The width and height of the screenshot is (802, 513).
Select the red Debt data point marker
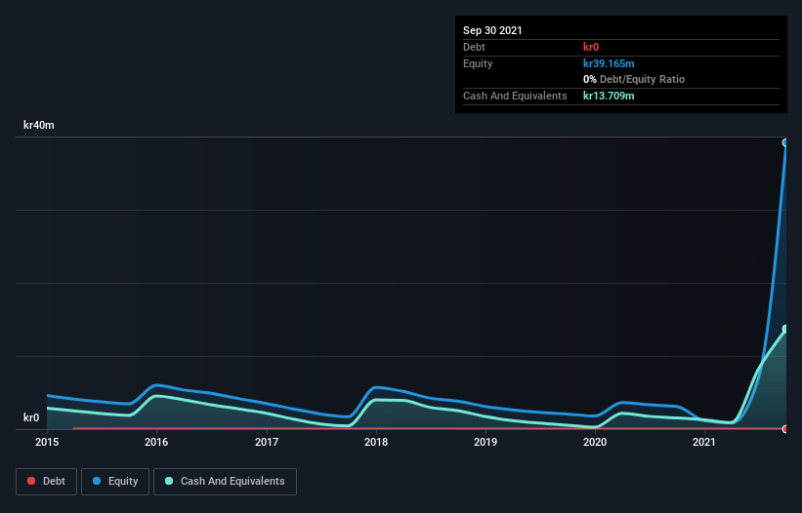point(785,429)
